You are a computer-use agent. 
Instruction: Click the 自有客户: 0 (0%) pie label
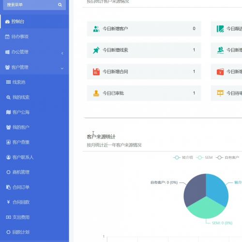tap(164, 182)
